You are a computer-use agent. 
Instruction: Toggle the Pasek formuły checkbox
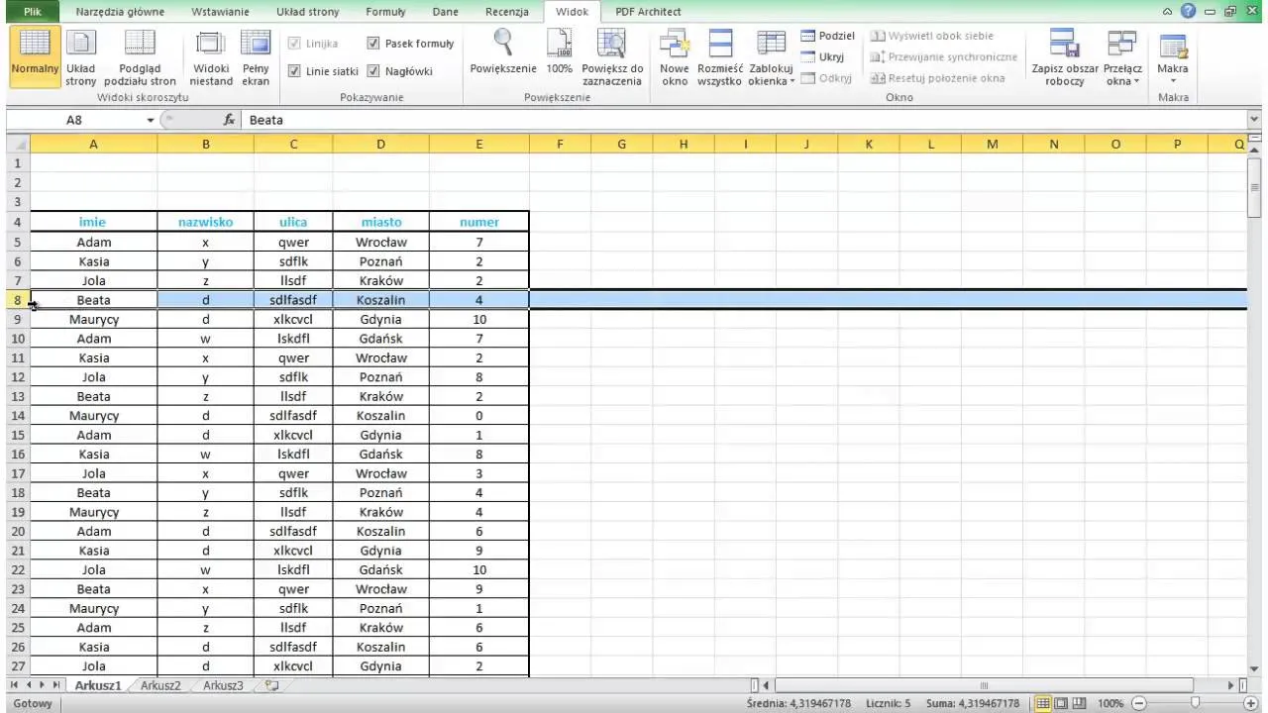click(x=373, y=44)
